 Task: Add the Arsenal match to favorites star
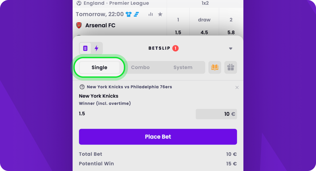(160, 14)
